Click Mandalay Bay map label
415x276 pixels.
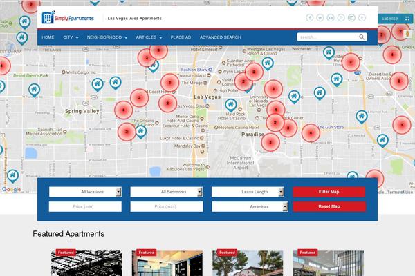(187, 146)
